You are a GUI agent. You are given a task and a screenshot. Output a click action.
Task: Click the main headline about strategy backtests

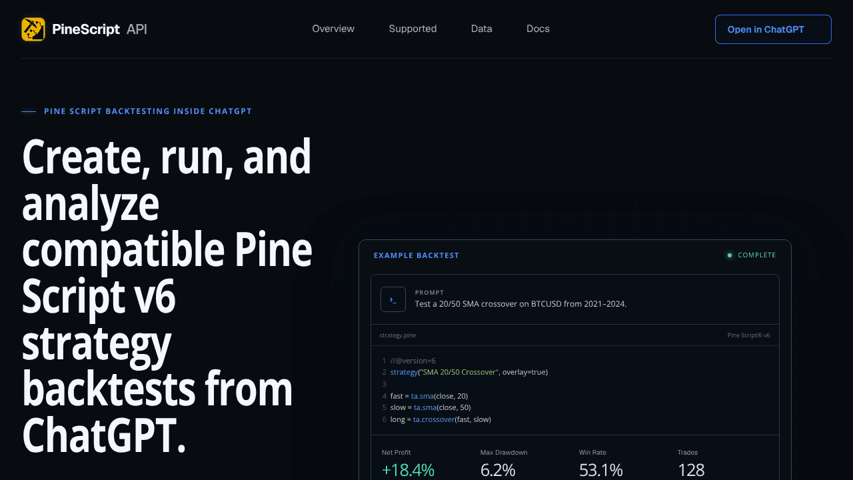click(167, 295)
